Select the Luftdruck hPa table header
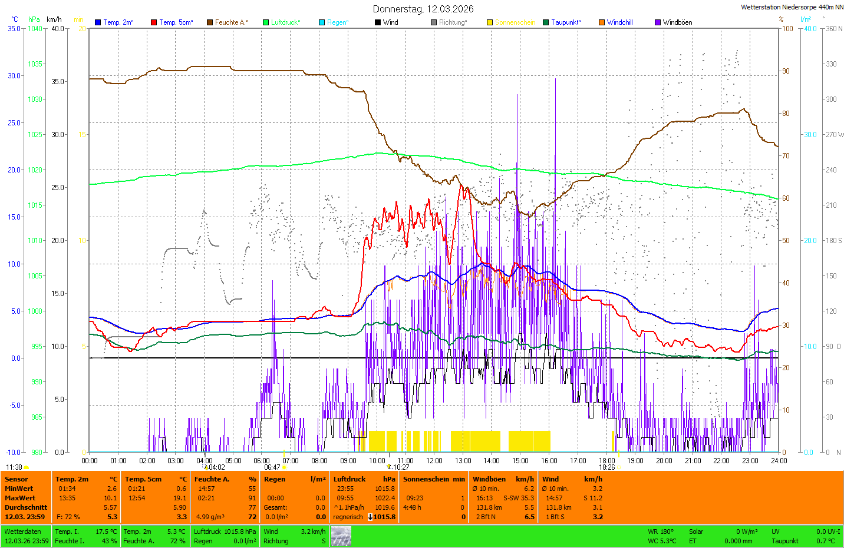The image size is (844, 548). tap(364, 479)
